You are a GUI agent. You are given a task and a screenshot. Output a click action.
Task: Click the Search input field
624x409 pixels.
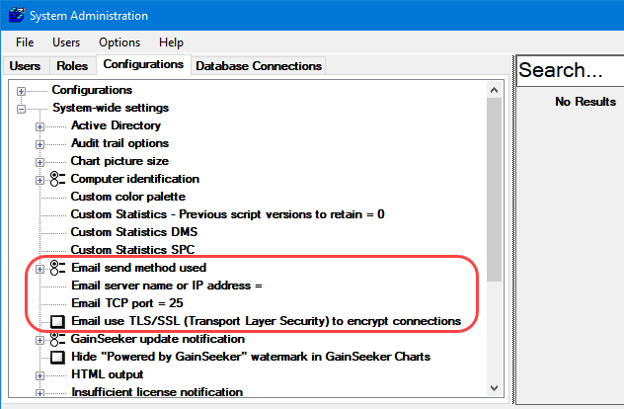571,70
